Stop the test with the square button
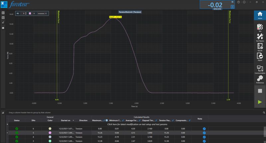 point(260,91)
